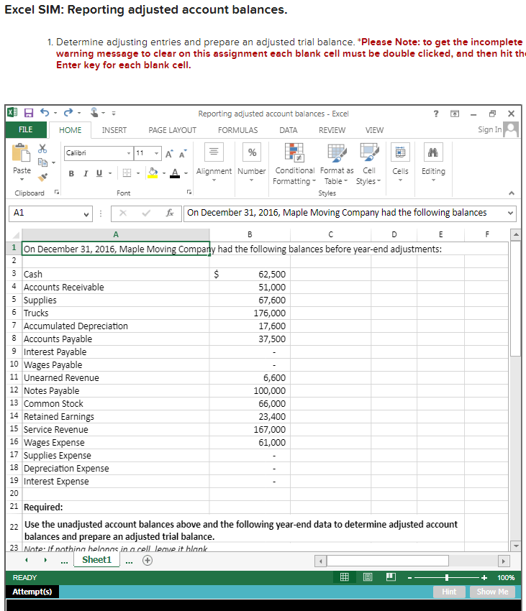Click the New Sheet plus icon

pyautogui.click(x=148, y=561)
